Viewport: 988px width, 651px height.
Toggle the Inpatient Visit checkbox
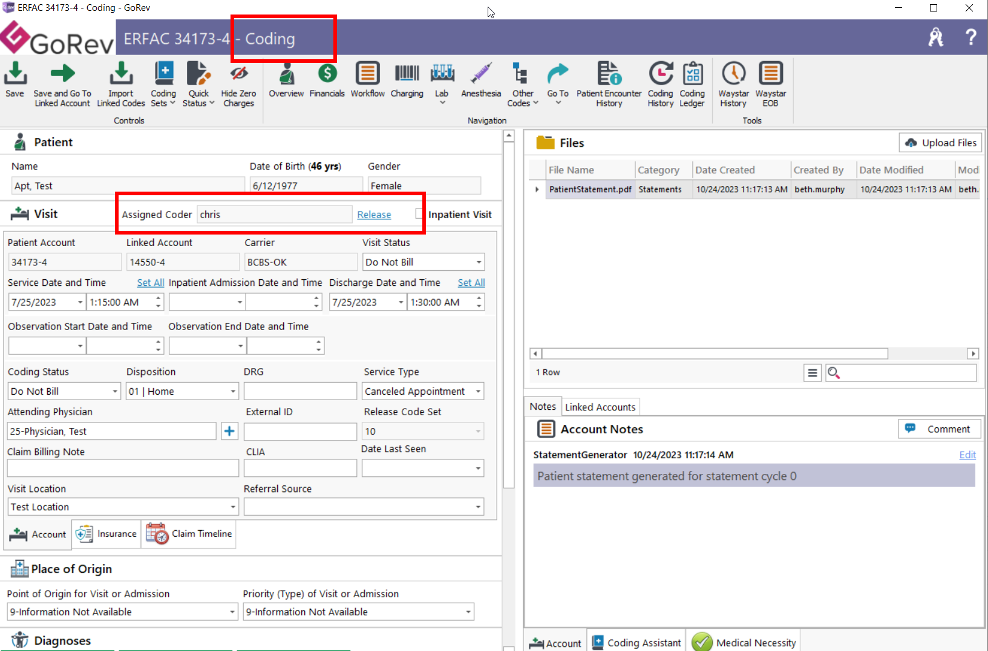click(x=419, y=214)
